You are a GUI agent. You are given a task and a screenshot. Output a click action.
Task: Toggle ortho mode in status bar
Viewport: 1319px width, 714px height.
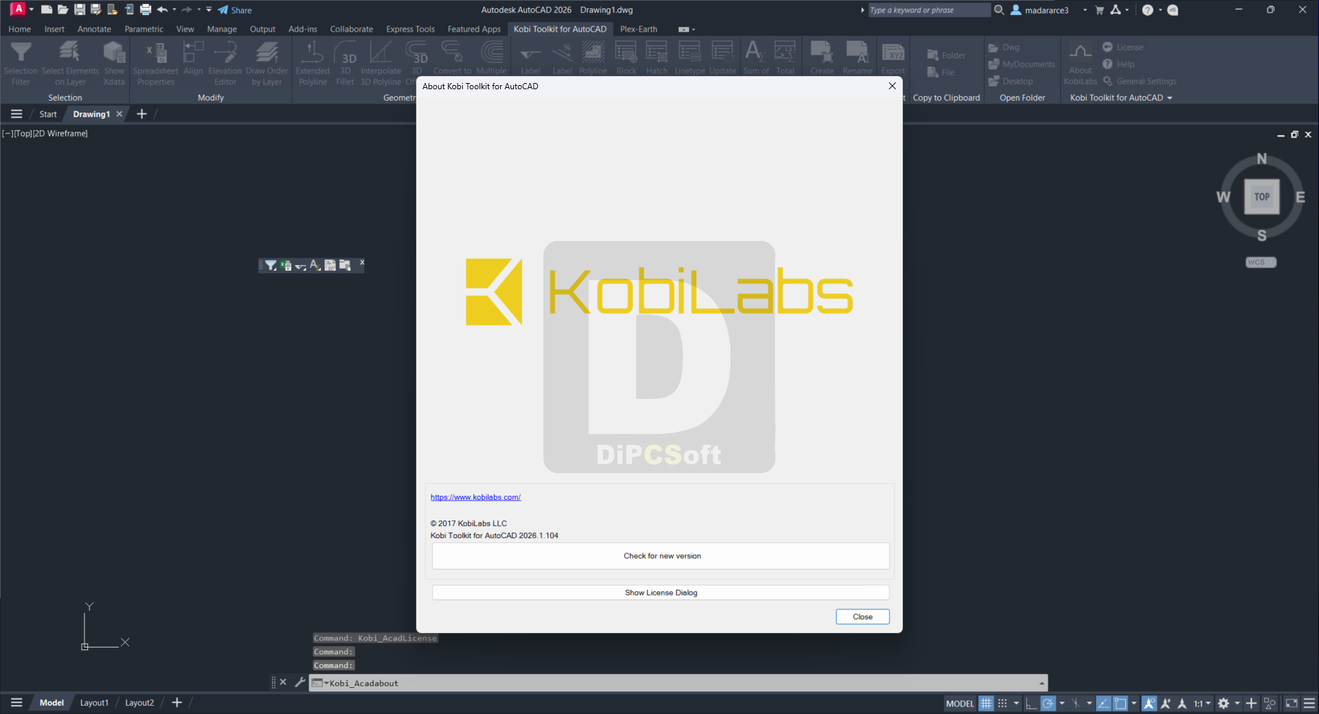(1031, 703)
